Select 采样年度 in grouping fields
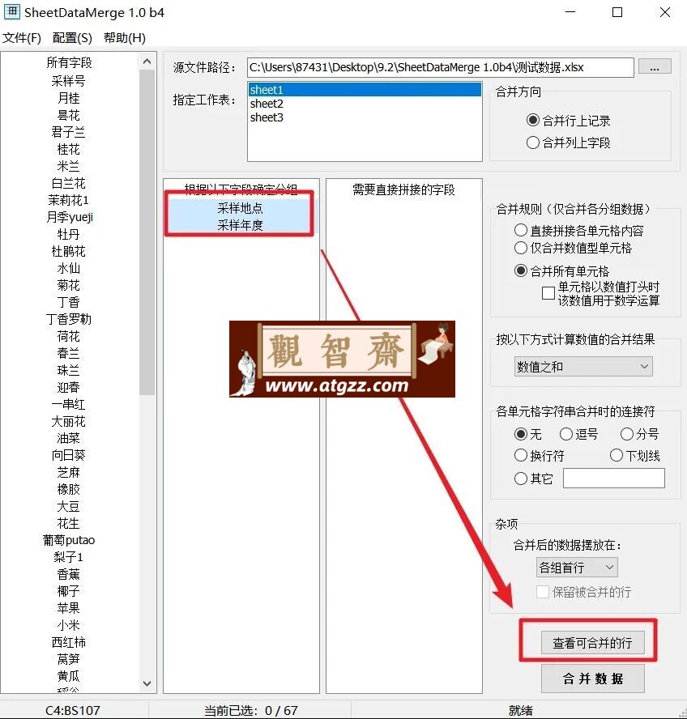This screenshot has width=687, height=719. point(240,225)
